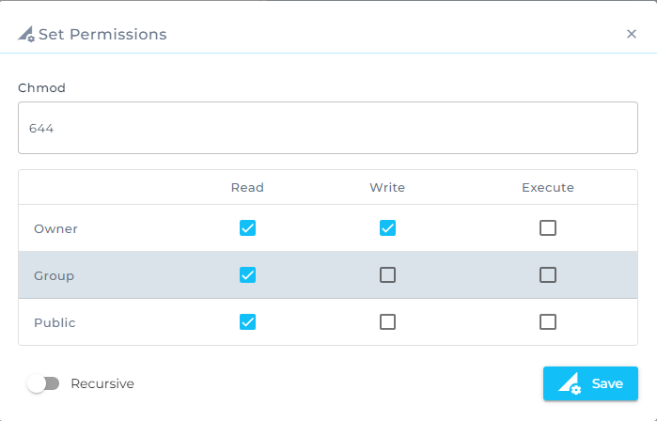657x421 pixels.
Task: Click the Set Permissions header icon
Action: (26, 35)
